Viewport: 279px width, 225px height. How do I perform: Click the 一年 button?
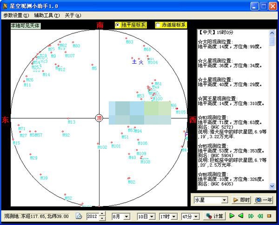(x=263, y=200)
